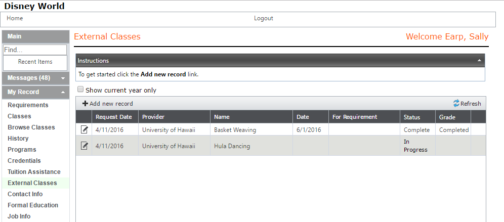Go to Browse Classes in sidebar
Screen dimensions: 504x222
[x=31, y=127]
